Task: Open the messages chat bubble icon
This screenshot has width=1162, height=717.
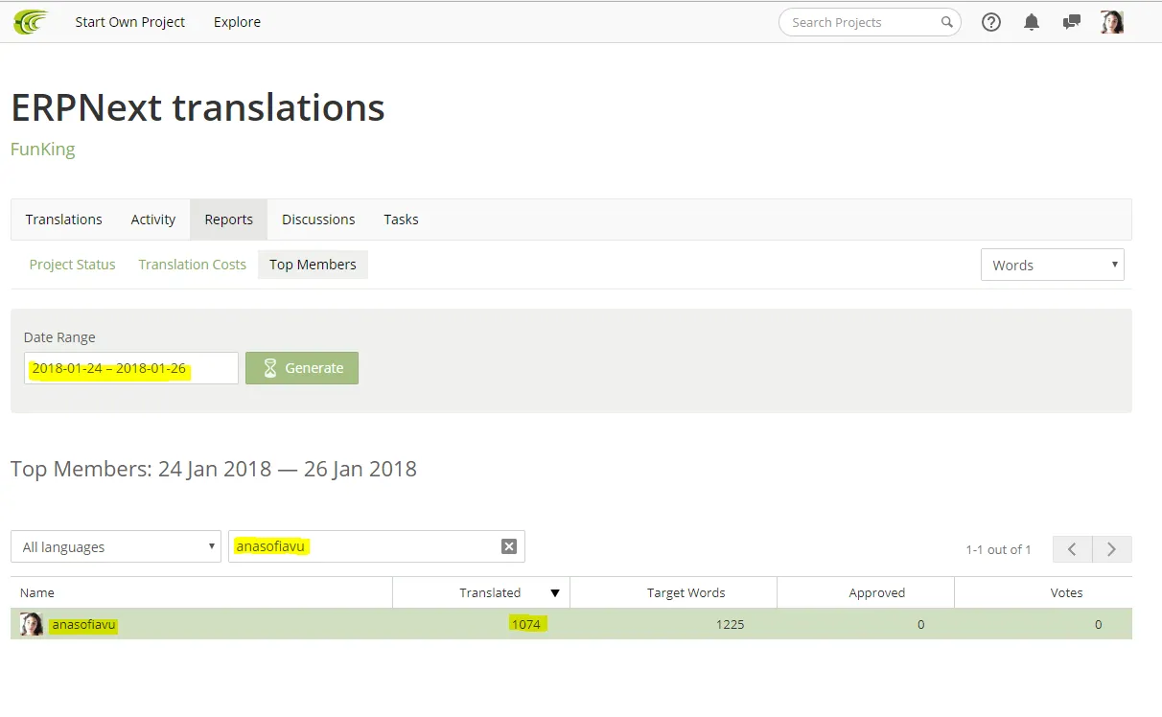Action: coord(1072,22)
